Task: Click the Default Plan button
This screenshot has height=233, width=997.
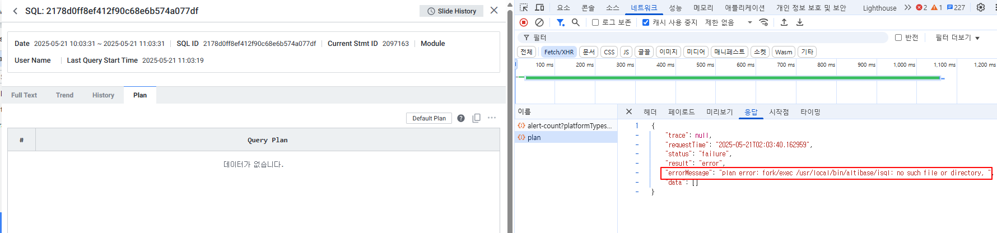Action: coord(429,118)
